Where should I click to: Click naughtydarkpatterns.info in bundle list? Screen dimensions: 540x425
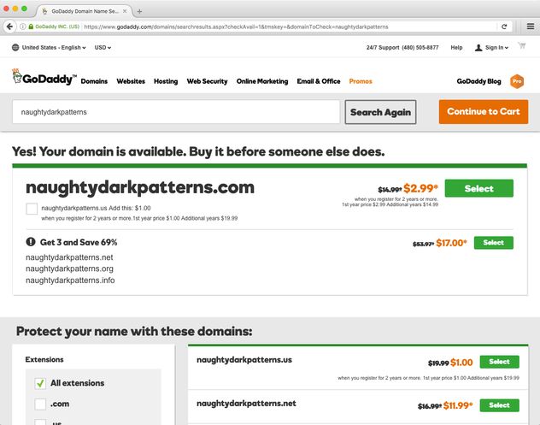[x=70, y=280]
